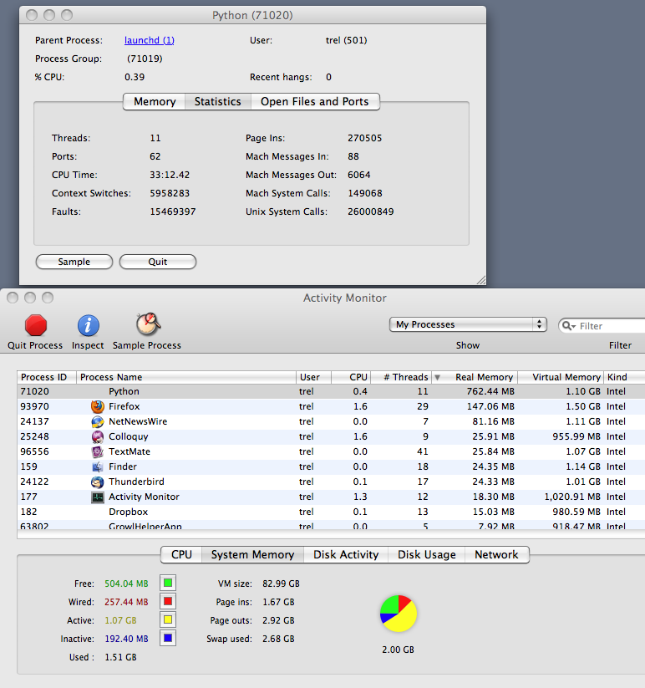Image resolution: width=645 pixels, height=688 pixels.
Task: Click the red Quit Process stop icon
Action: point(36,325)
